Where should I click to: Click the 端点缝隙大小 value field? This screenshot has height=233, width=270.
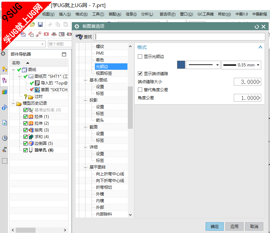(248, 82)
